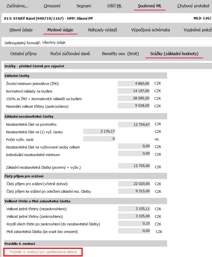Open the Chybový protokol tab
212x257 pixels.
(x=193, y=6)
